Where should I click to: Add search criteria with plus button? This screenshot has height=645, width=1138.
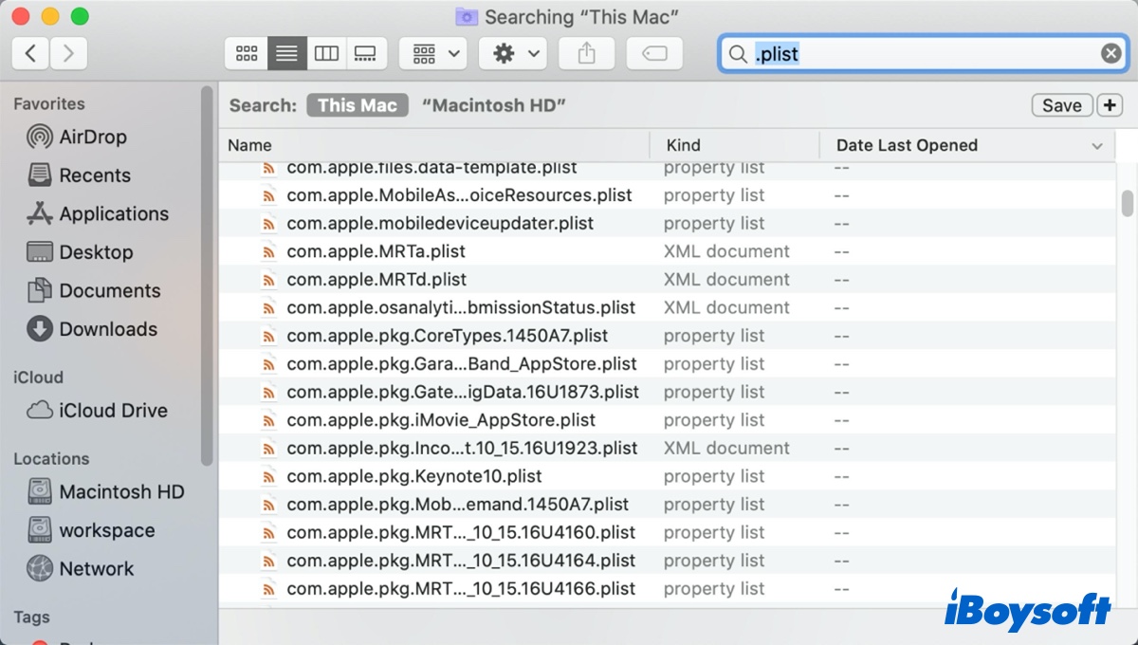tap(1109, 105)
